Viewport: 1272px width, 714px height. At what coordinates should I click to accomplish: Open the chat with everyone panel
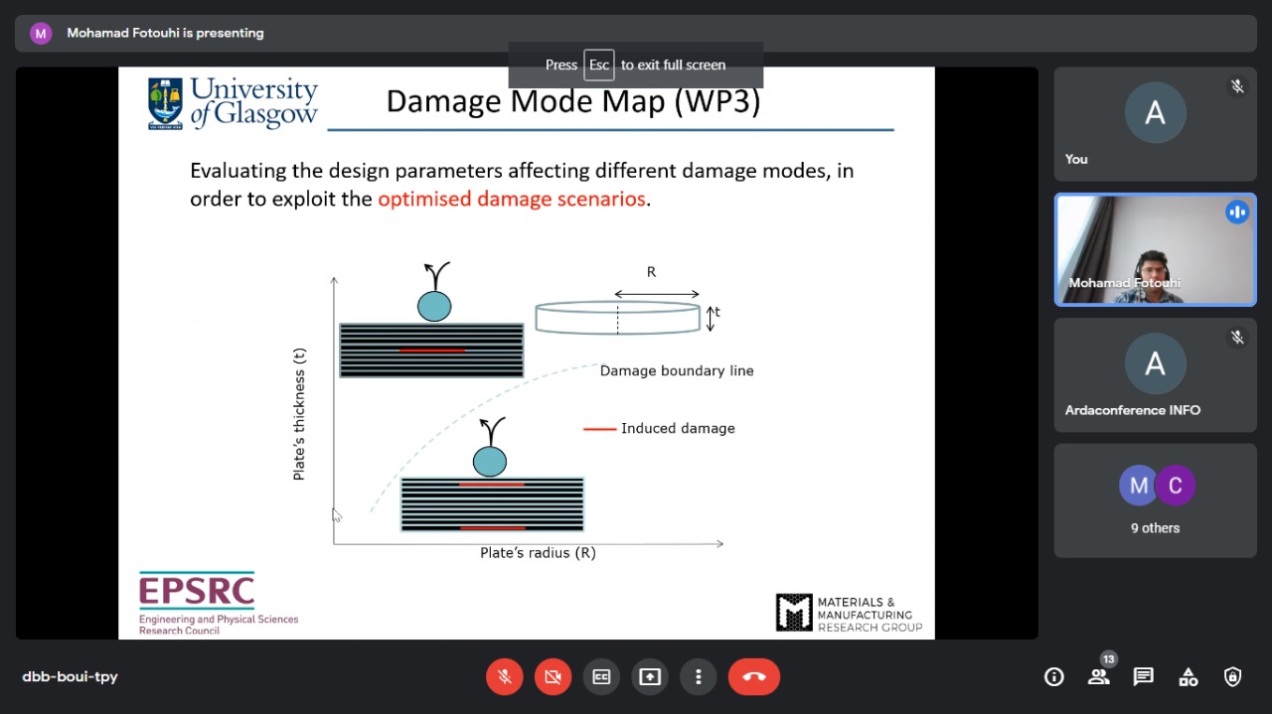[x=1144, y=677]
